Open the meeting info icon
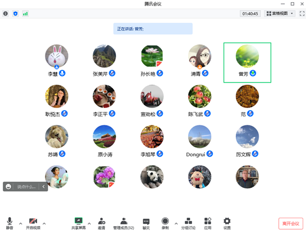Image resolution: width=306 pixels, height=231 pixels. 6,13
